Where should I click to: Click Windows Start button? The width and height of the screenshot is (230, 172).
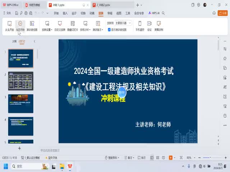coord(6,166)
